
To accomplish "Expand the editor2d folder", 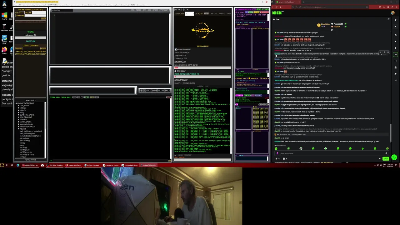I will coord(18,108).
